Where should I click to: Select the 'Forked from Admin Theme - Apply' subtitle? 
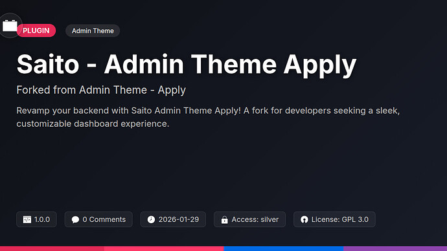point(101,90)
